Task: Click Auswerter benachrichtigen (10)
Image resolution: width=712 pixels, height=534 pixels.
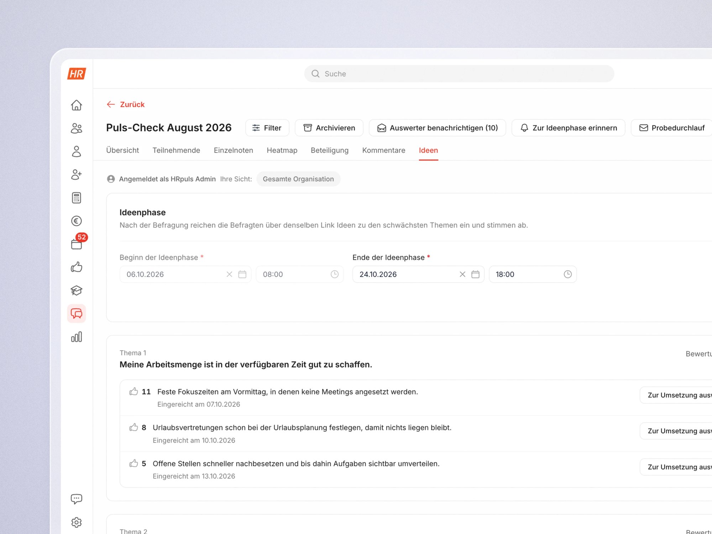Action: 437,128
